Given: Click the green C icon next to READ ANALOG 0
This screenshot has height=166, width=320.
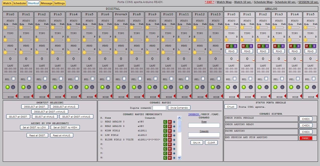Looking at the screenshot, I should (x=165, y=122).
